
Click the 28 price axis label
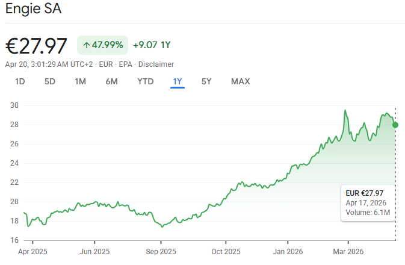(x=14, y=125)
